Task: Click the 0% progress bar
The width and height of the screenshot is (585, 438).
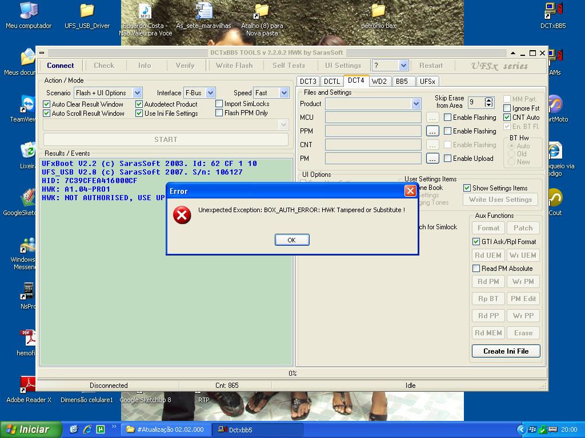Action: (292, 373)
